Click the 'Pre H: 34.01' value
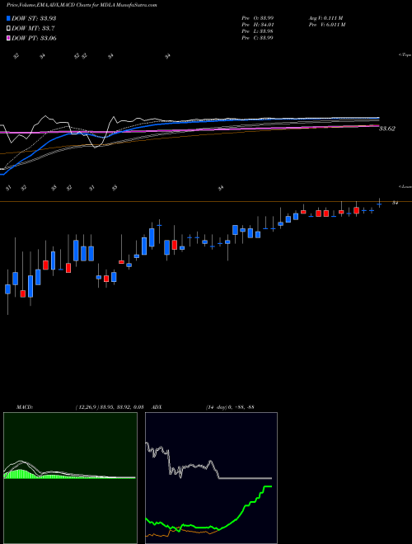The width and height of the screenshot is (412, 544). tap(258, 25)
